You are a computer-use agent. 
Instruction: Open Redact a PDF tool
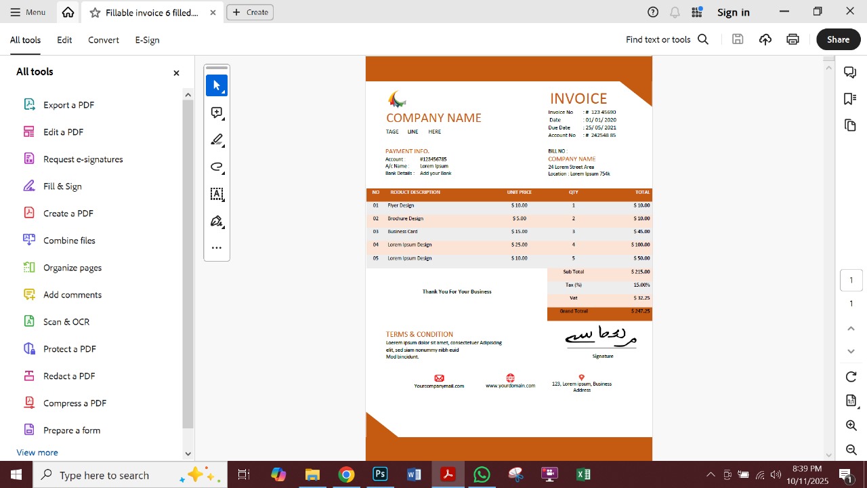pyautogui.click(x=68, y=376)
